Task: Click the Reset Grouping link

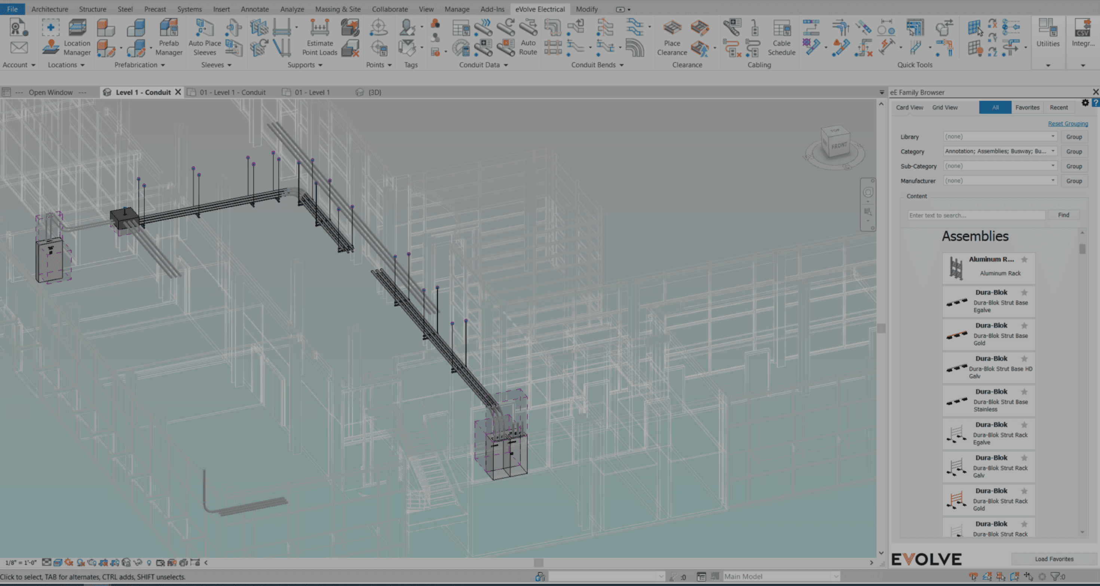Action: tap(1067, 123)
